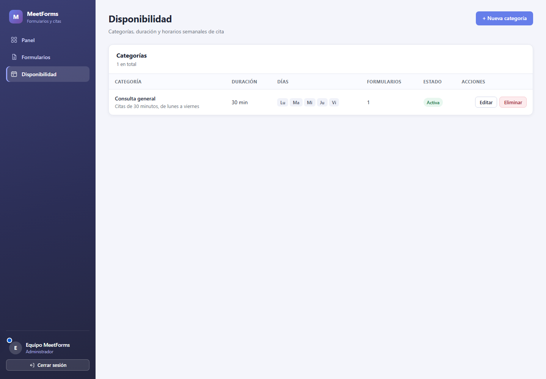Click the forms count "1" in Consulta general row
Screen dimensions: 546x379
coord(368,102)
